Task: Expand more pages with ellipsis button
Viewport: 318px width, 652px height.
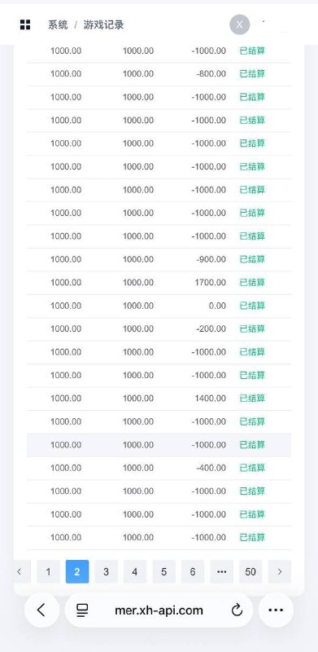Action: 222,572
